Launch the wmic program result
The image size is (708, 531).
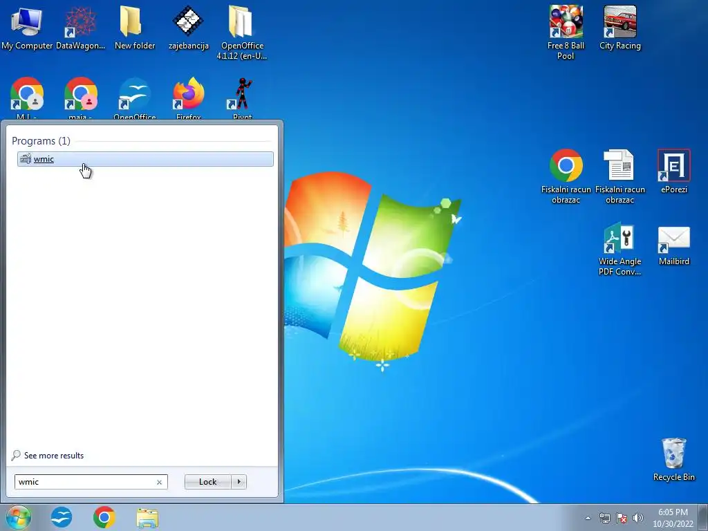pos(145,159)
